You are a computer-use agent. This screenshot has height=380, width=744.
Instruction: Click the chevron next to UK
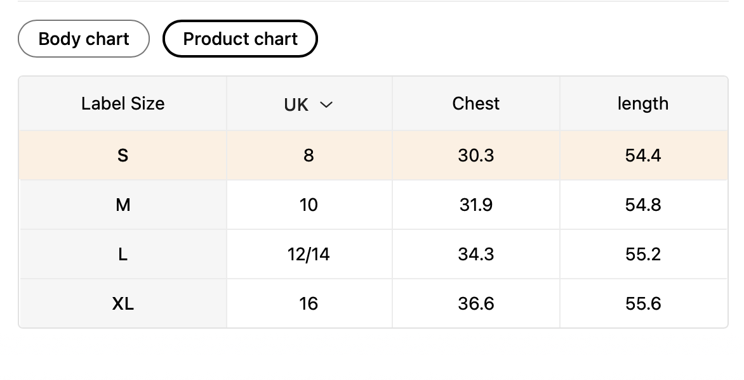click(x=326, y=105)
